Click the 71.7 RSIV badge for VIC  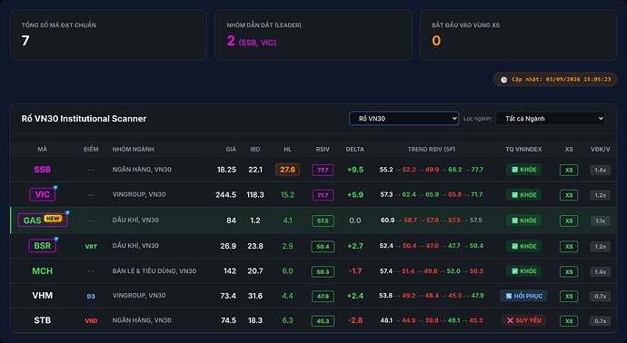[323, 195]
